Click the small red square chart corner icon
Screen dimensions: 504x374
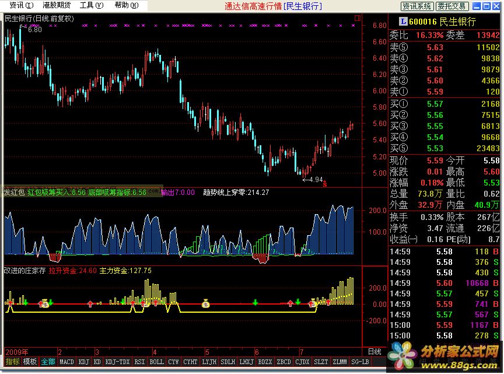[x=358, y=18]
